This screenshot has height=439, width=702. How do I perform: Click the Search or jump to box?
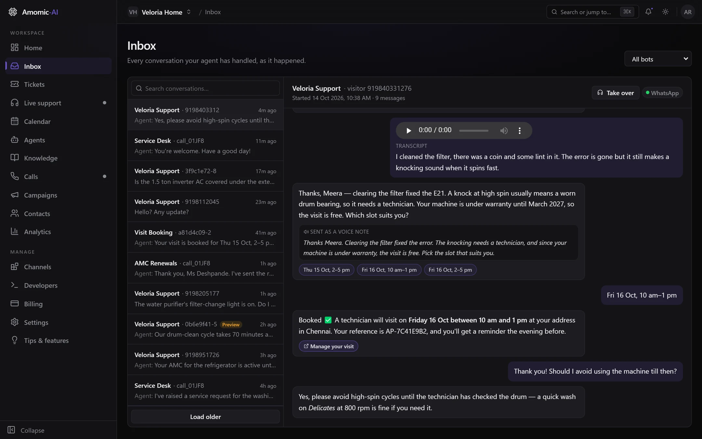(592, 12)
